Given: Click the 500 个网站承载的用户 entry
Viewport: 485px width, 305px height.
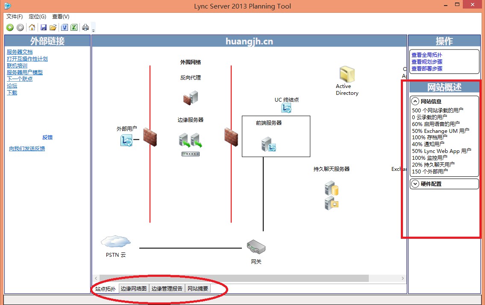Looking at the screenshot, I should [x=438, y=110].
